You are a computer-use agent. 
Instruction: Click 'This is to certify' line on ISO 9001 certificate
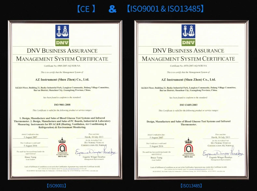[62, 72]
